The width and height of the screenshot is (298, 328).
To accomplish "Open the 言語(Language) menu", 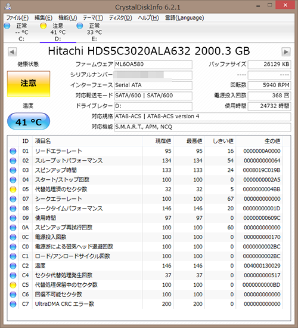I will 184,18.
